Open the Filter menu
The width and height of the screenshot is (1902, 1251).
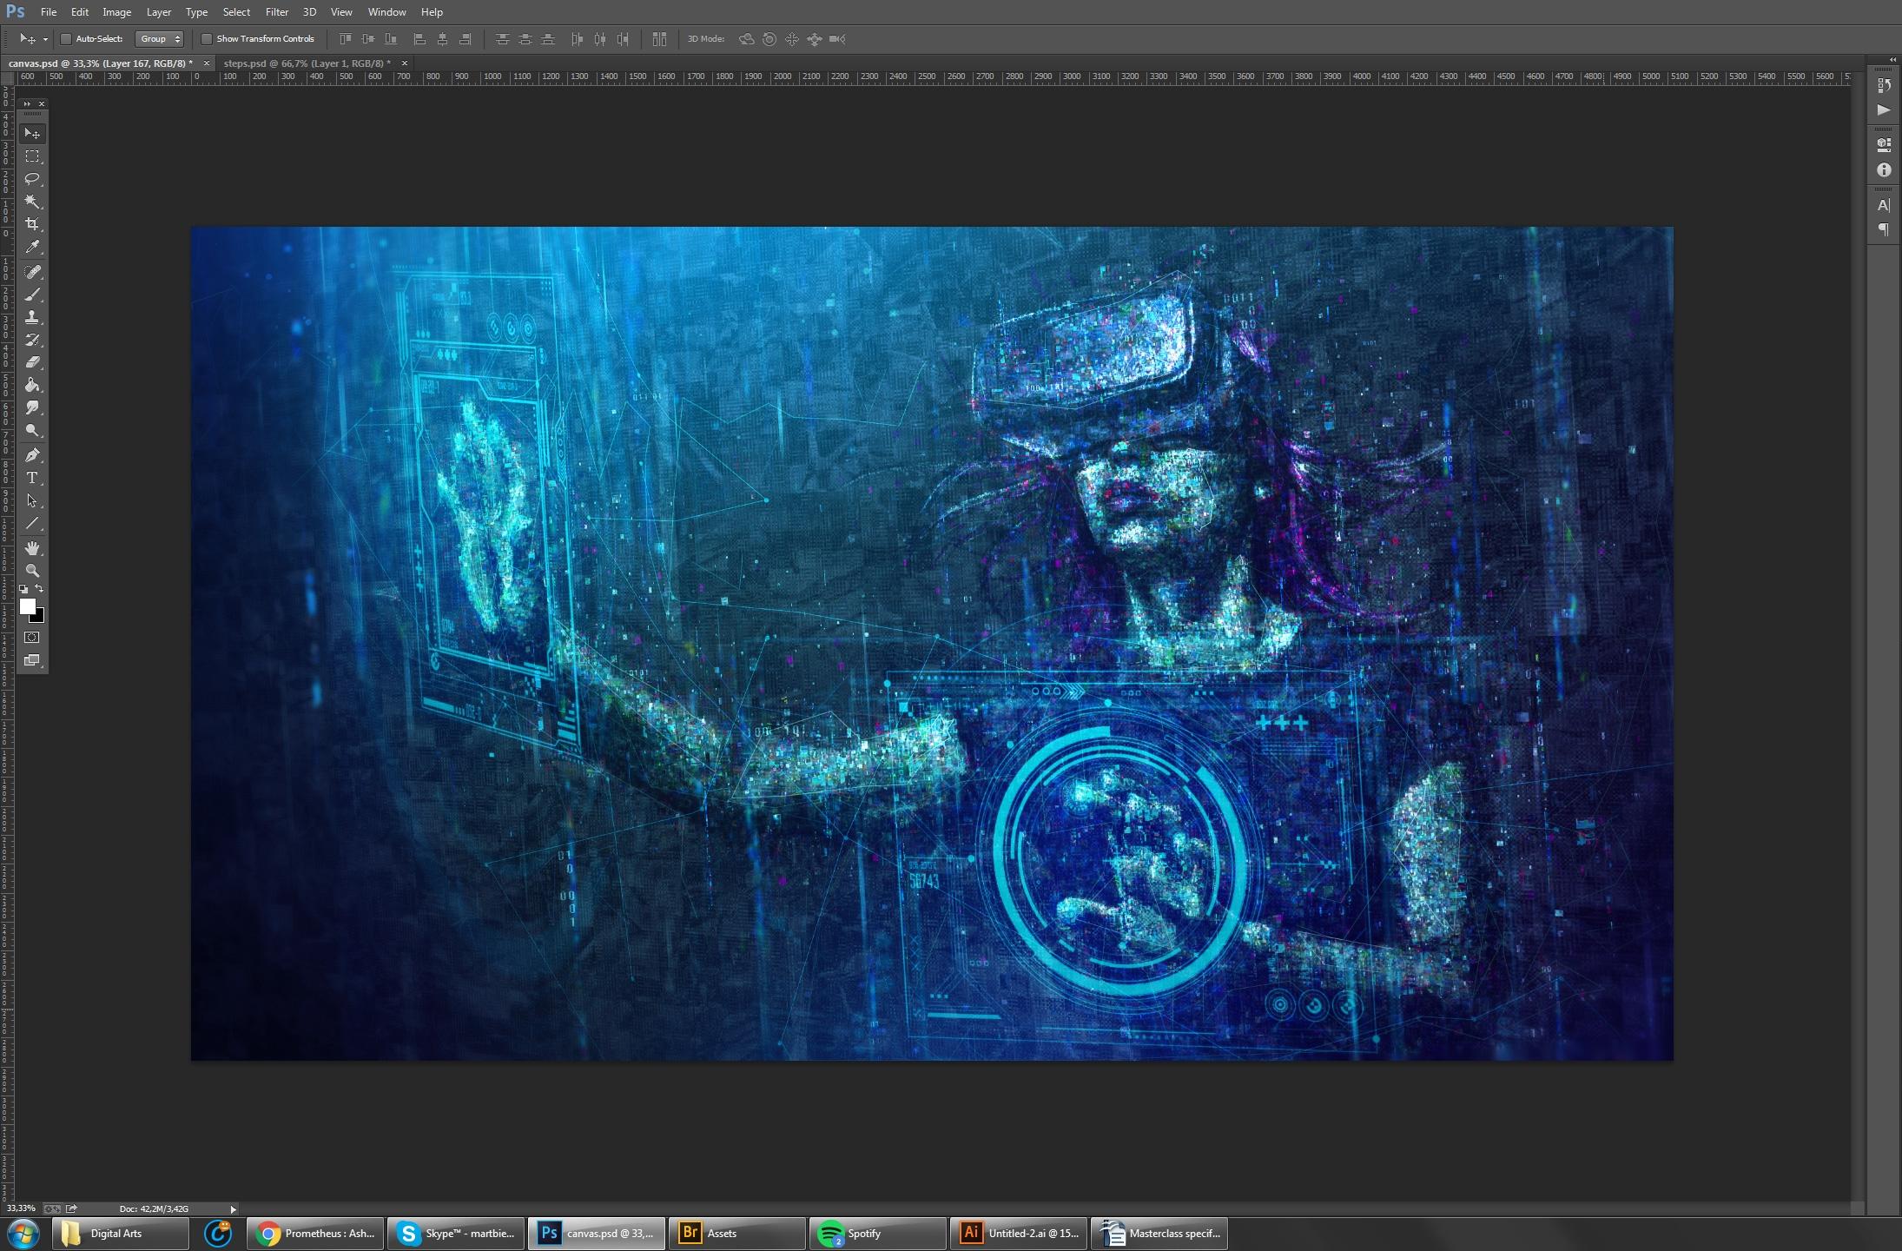point(277,12)
